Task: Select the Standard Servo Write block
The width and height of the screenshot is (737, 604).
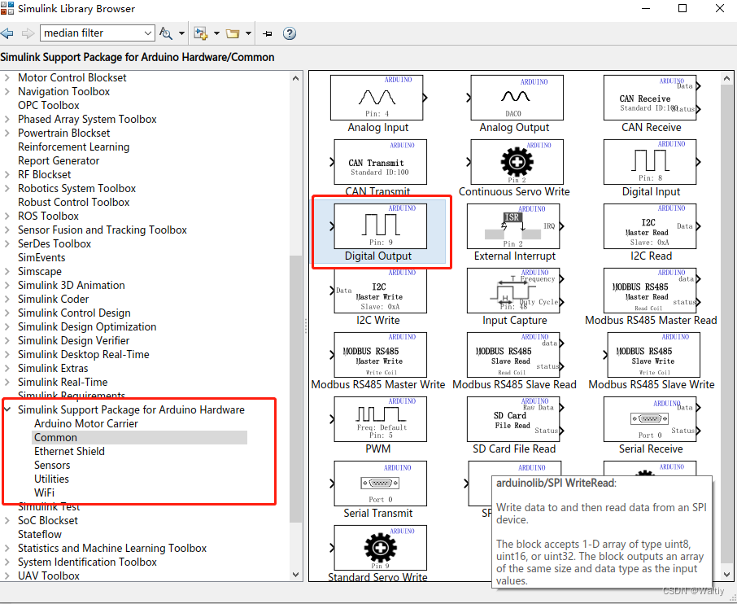Action: (x=378, y=548)
